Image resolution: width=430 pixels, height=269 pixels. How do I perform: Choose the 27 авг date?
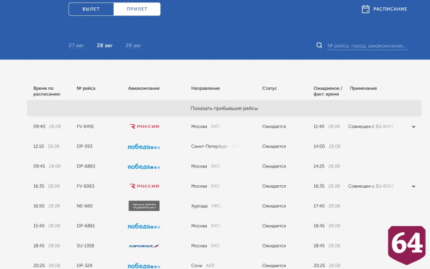76,45
